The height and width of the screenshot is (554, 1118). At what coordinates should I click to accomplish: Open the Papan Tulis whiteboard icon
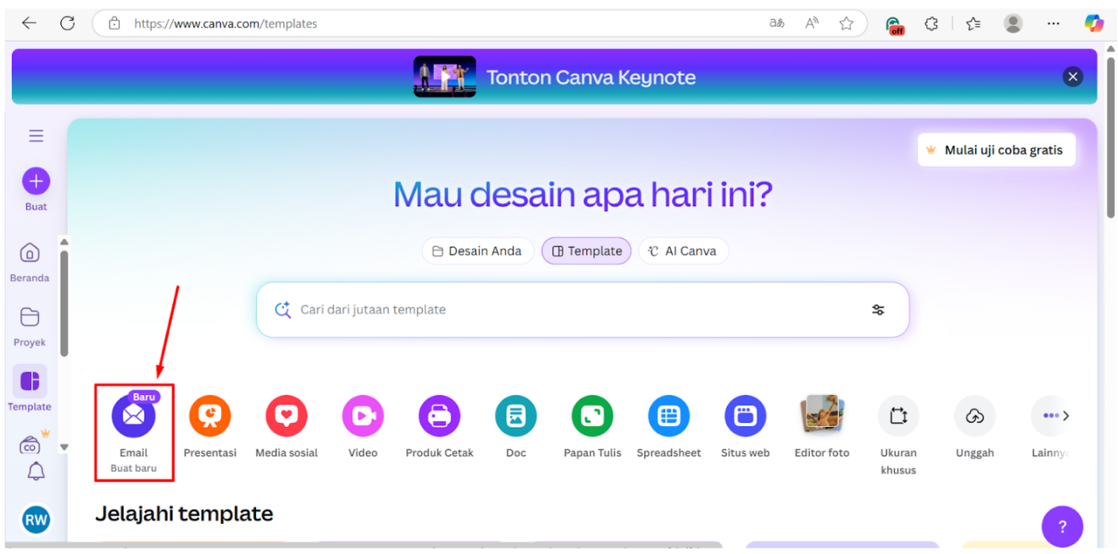tap(592, 415)
